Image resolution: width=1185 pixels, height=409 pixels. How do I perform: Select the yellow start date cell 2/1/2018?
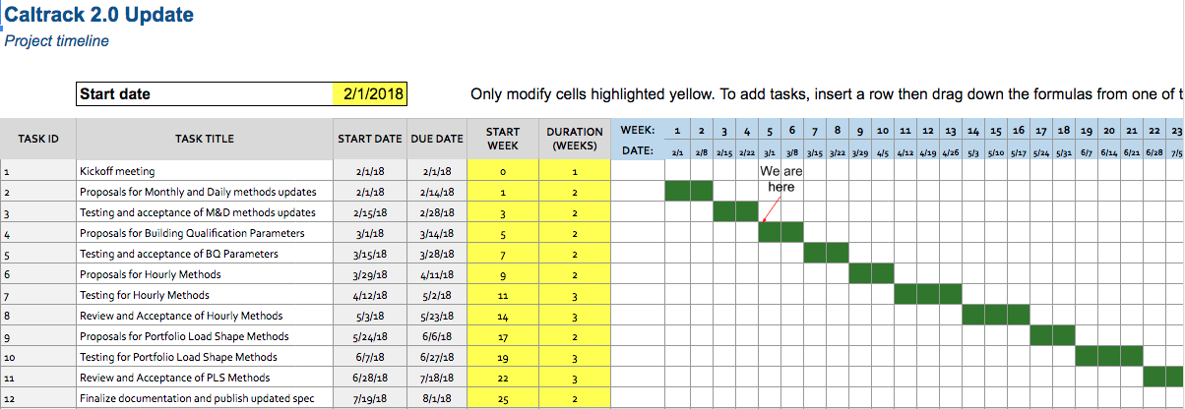[370, 94]
